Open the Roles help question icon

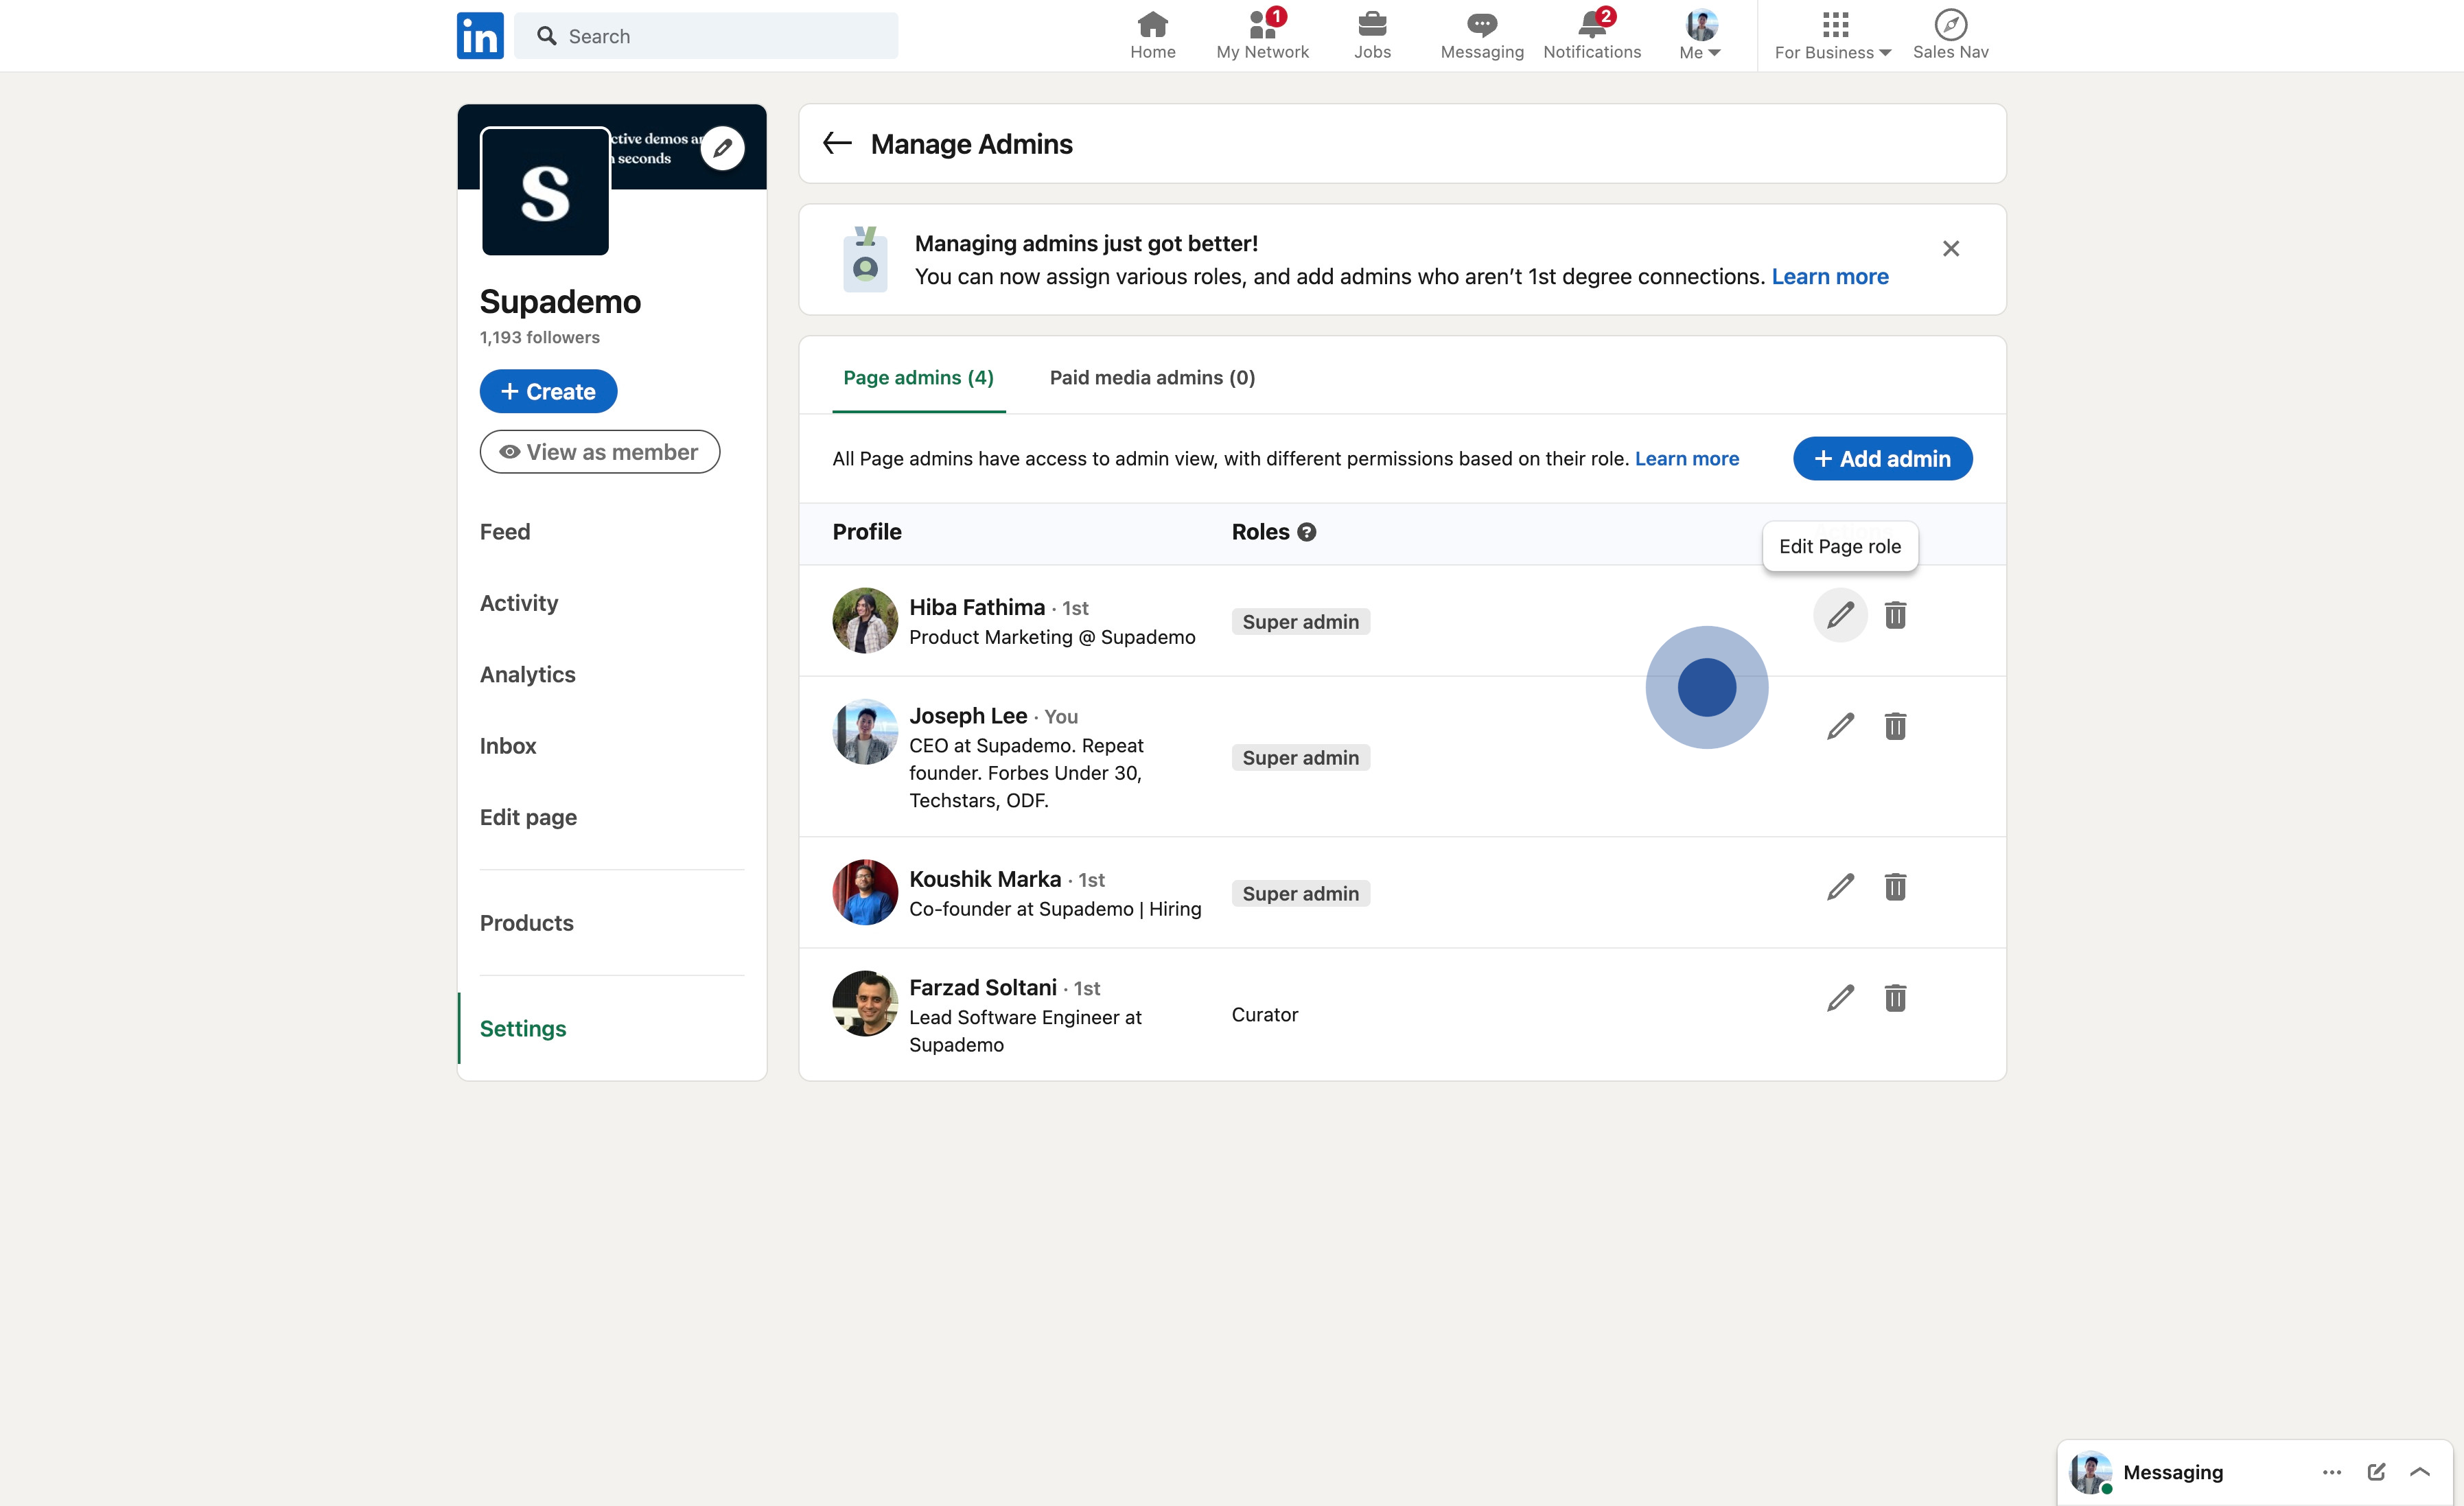coord(1306,532)
